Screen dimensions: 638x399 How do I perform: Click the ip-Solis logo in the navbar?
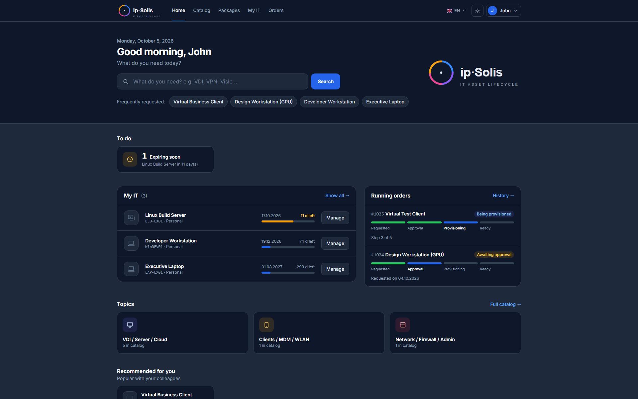(139, 11)
